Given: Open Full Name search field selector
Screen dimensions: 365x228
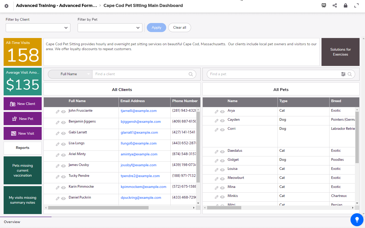Looking at the screenshot, I should coord(70,74).
